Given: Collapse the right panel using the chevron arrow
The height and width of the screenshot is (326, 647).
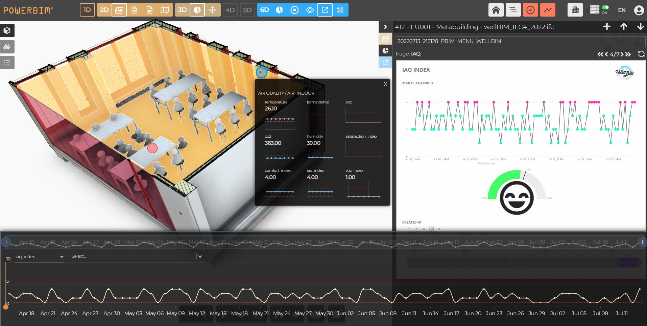Looking at the screenshot, I should coord(385,27).
